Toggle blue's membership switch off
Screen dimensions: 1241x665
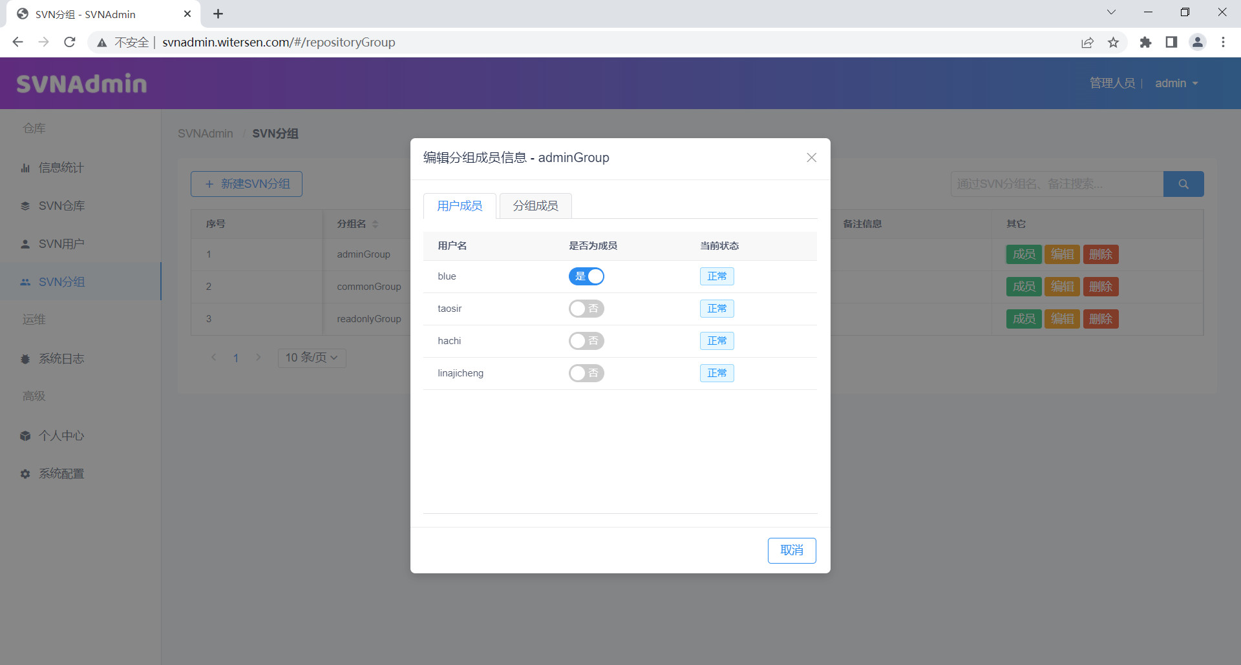[x=586, y=276]
